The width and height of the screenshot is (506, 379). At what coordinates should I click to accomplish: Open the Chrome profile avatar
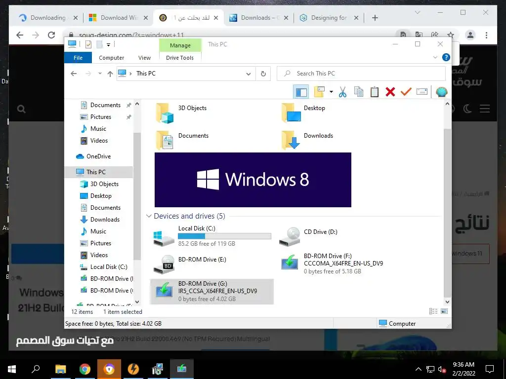pos(470,35)
